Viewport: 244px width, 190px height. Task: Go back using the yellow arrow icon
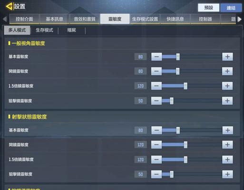click(9, 7)
